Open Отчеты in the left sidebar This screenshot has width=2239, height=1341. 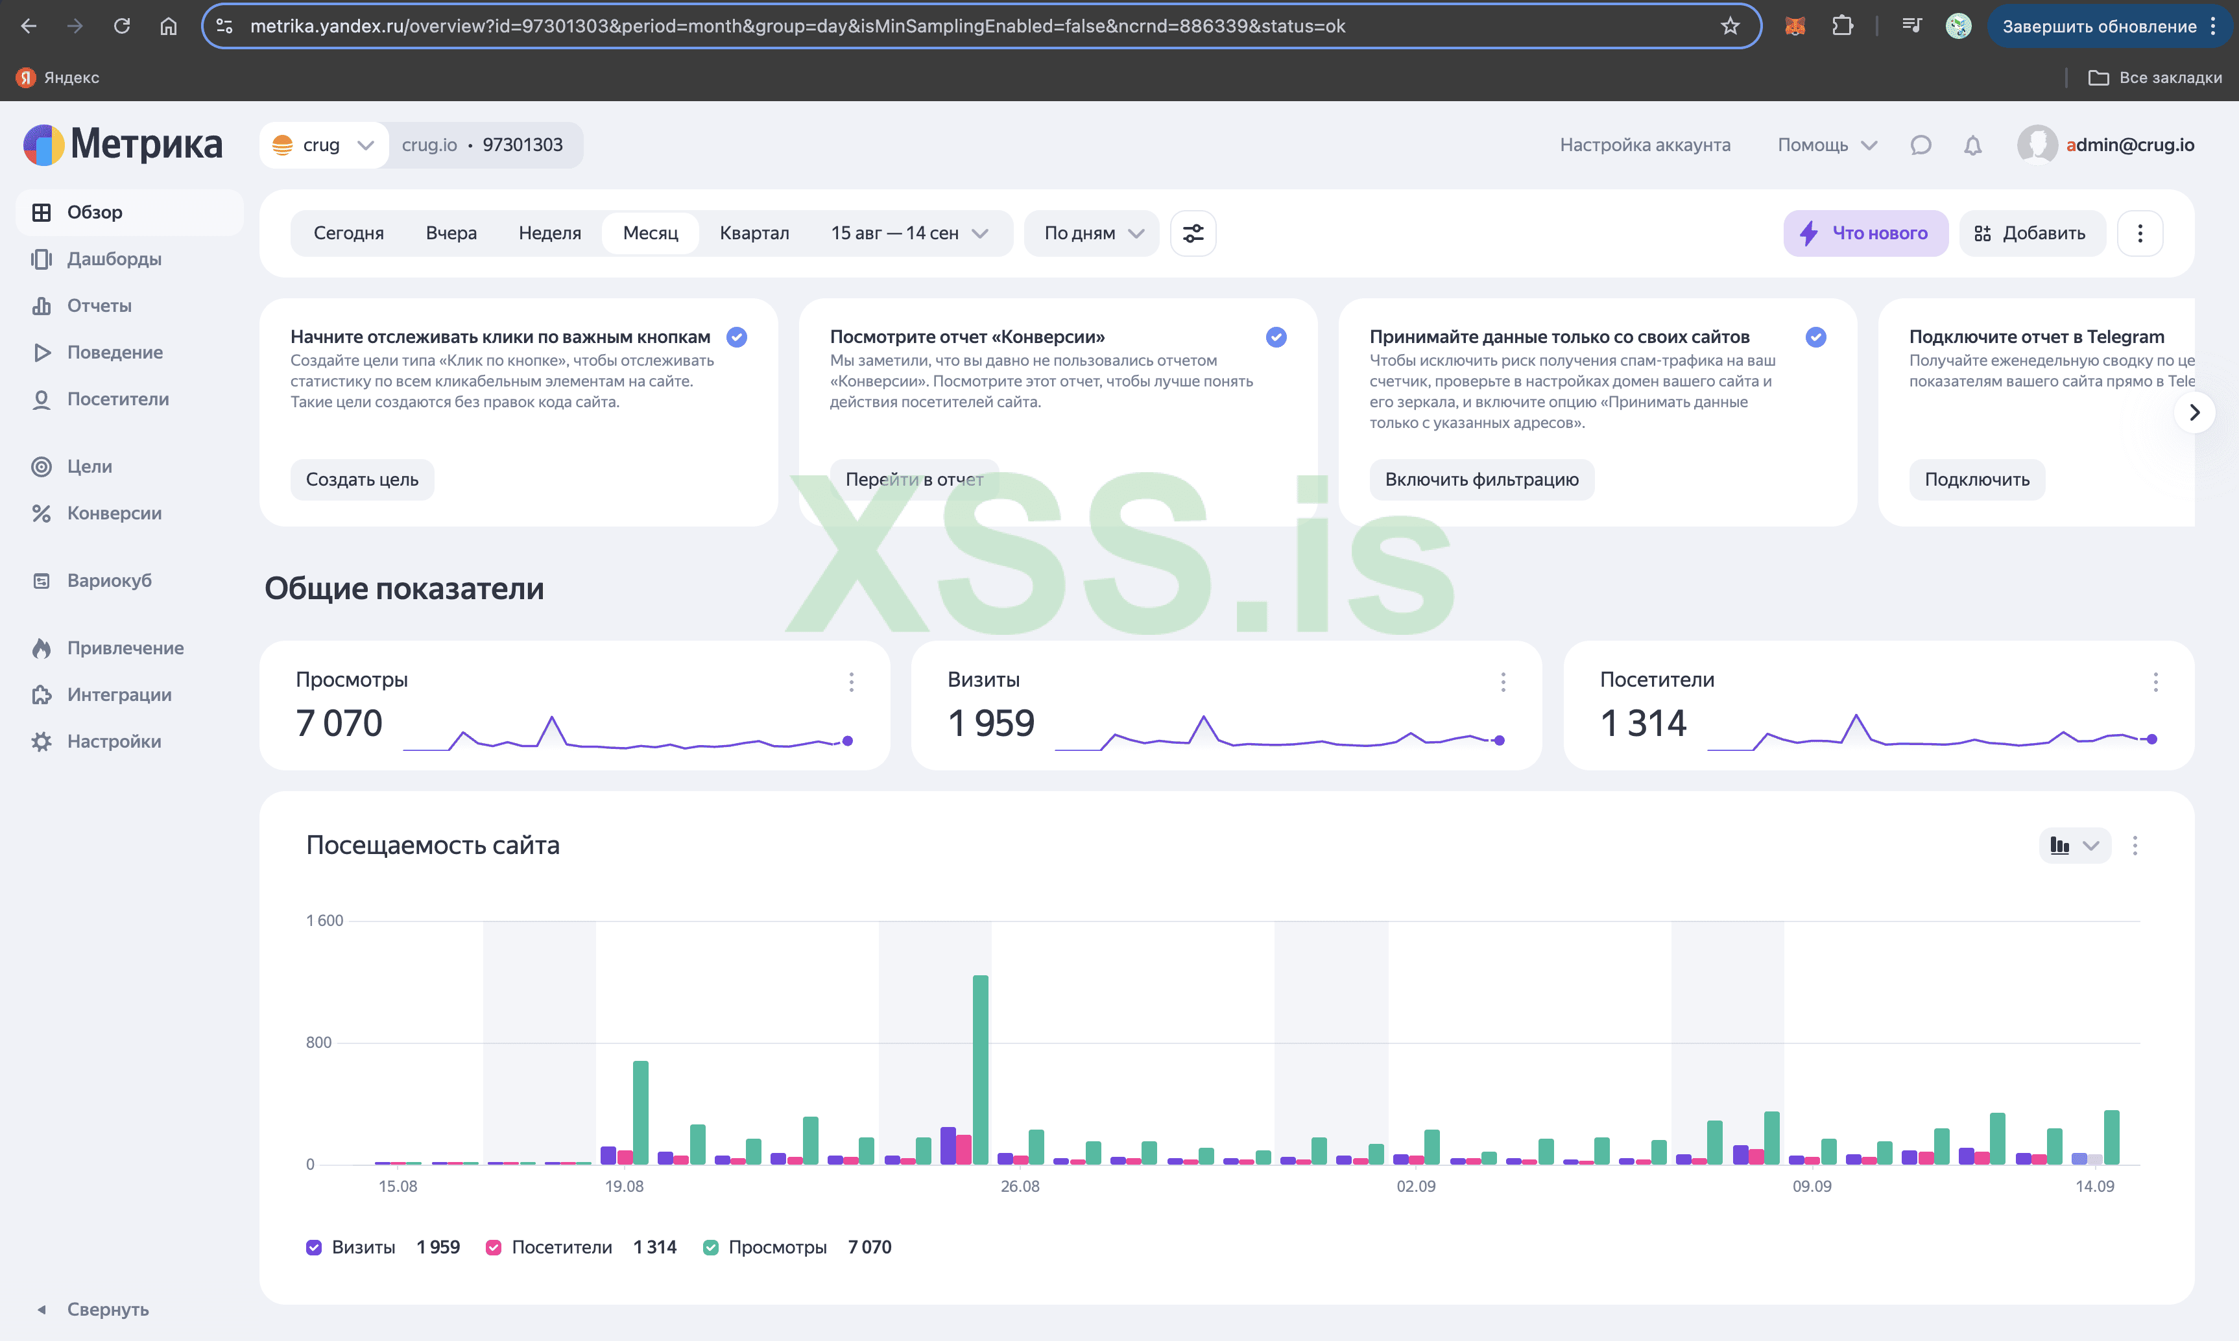pyautogui.click(x=99, y=305)
